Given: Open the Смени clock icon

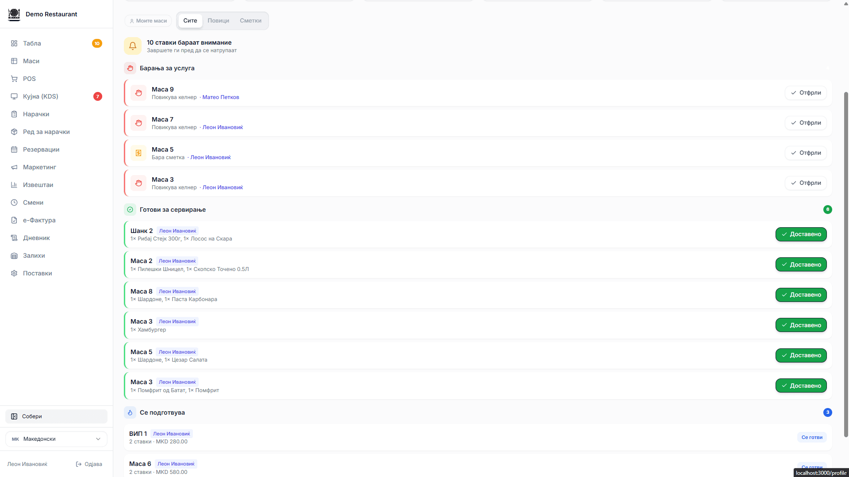Looking at the screenshot, I should (x=14, y=202).
